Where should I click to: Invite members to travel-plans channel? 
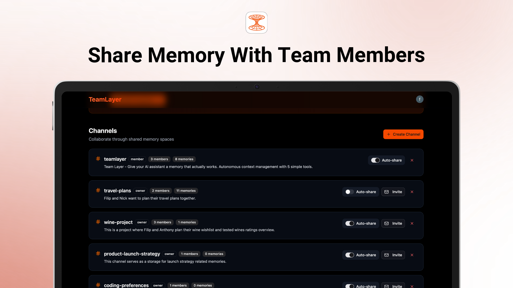coord(393,192)
